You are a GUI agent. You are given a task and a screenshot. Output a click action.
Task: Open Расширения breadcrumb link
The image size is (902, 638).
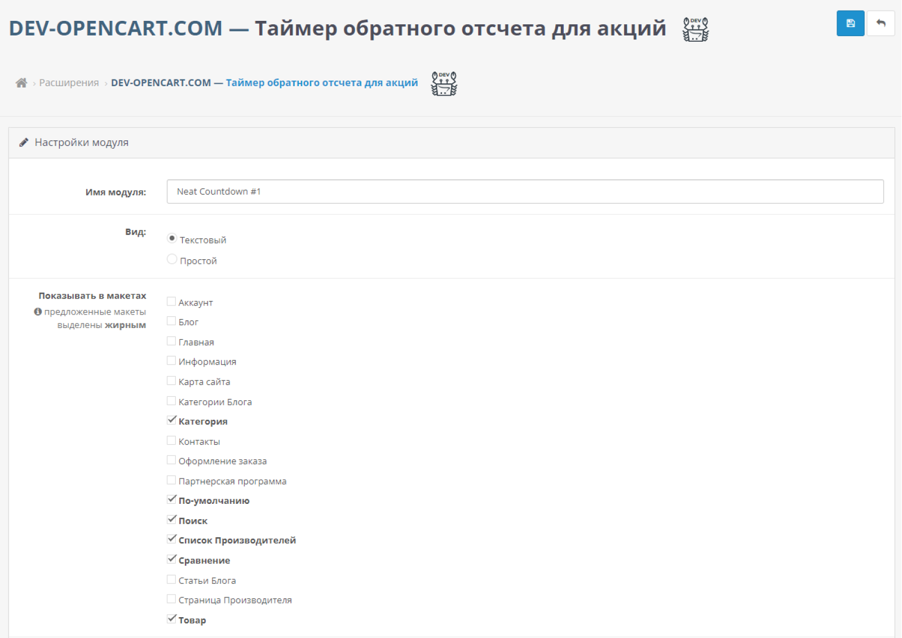point(69,83)
